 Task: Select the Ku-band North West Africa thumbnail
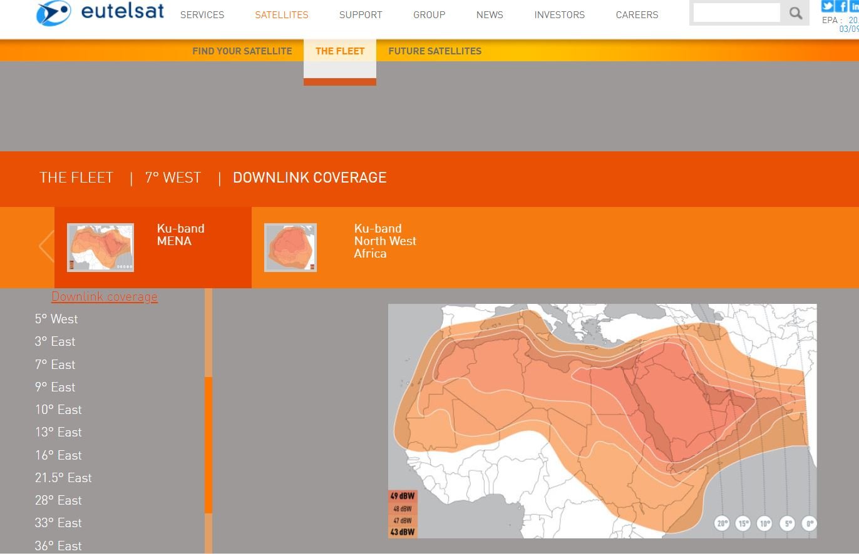(291, 247)
